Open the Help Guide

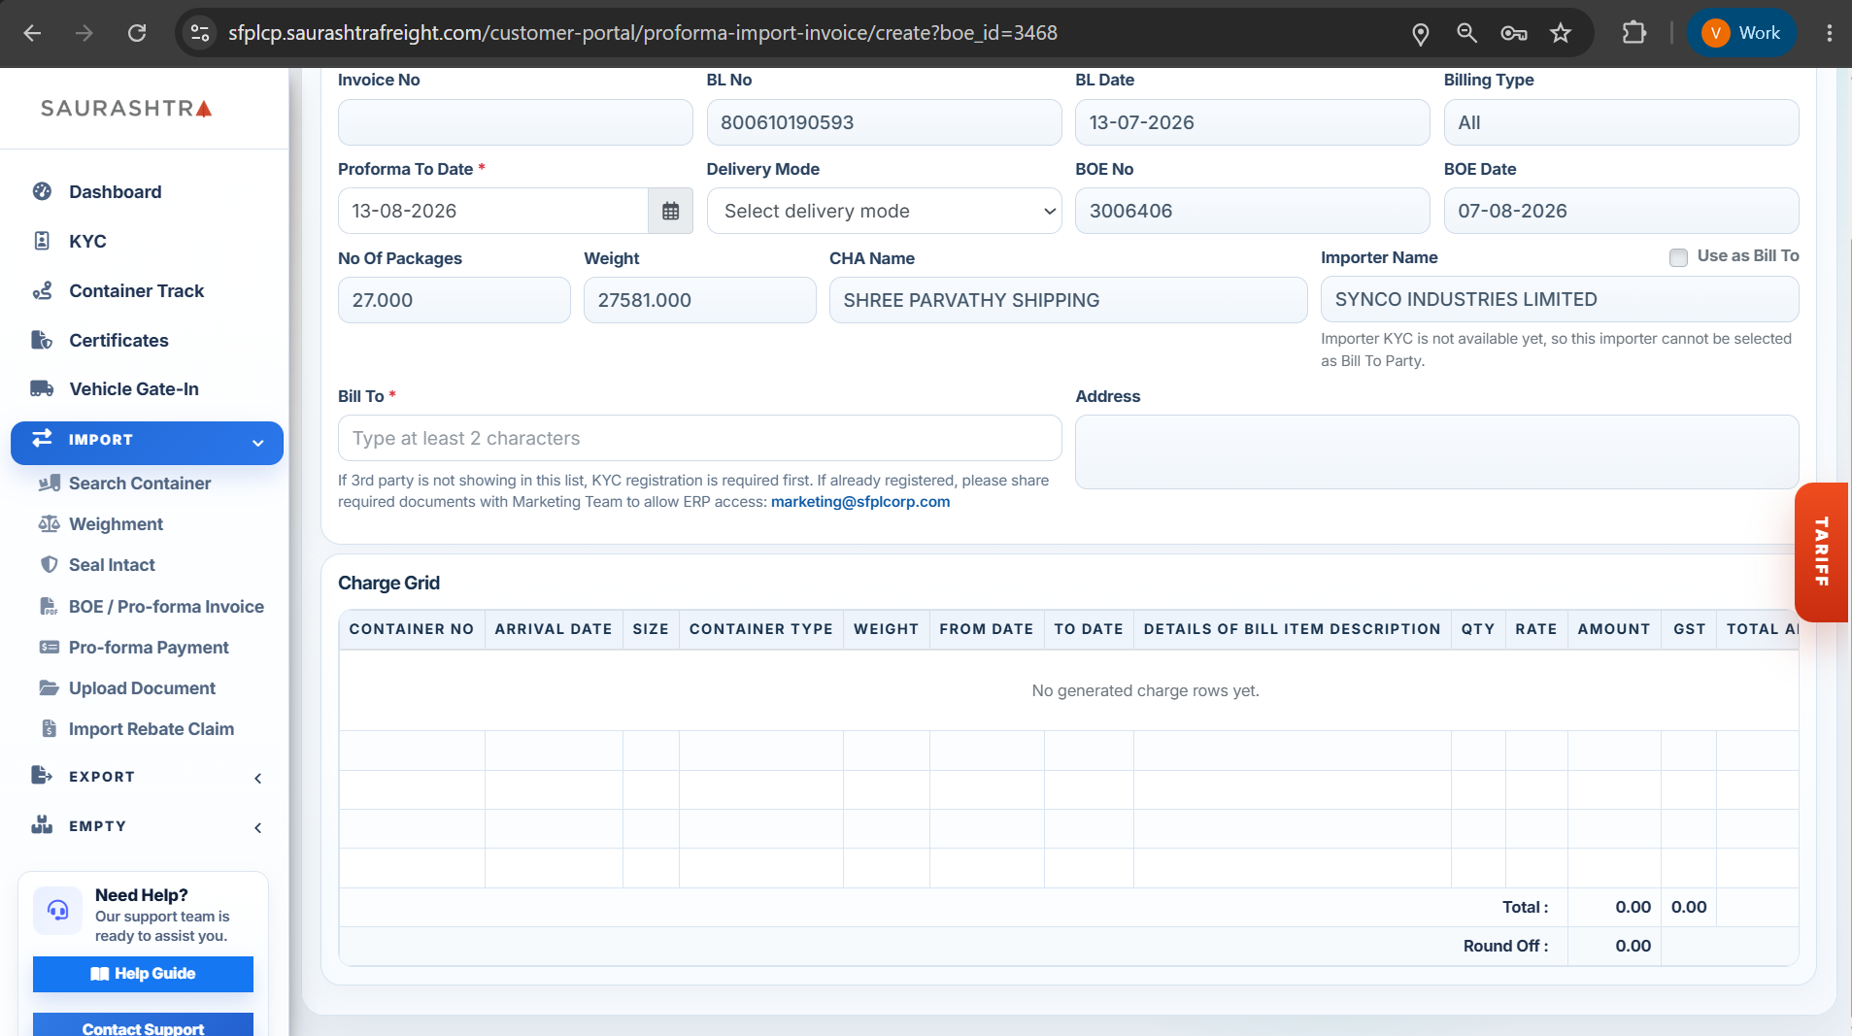tap(143, 974)
